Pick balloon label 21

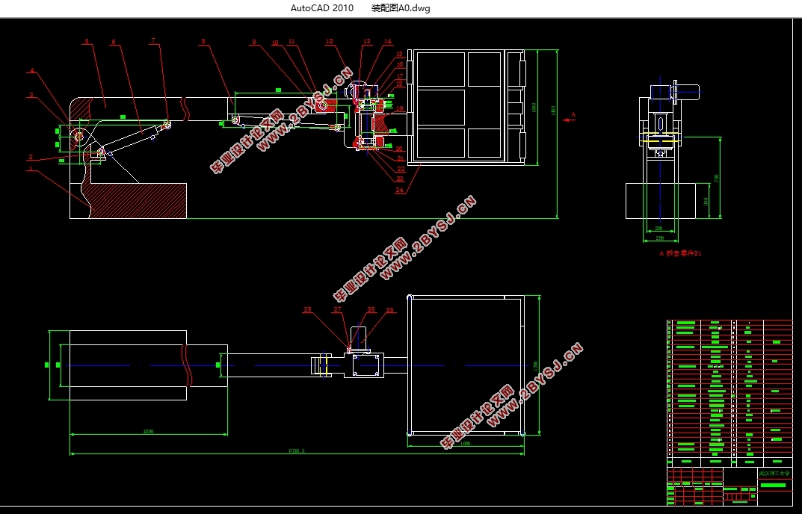(x=401, y=159)
